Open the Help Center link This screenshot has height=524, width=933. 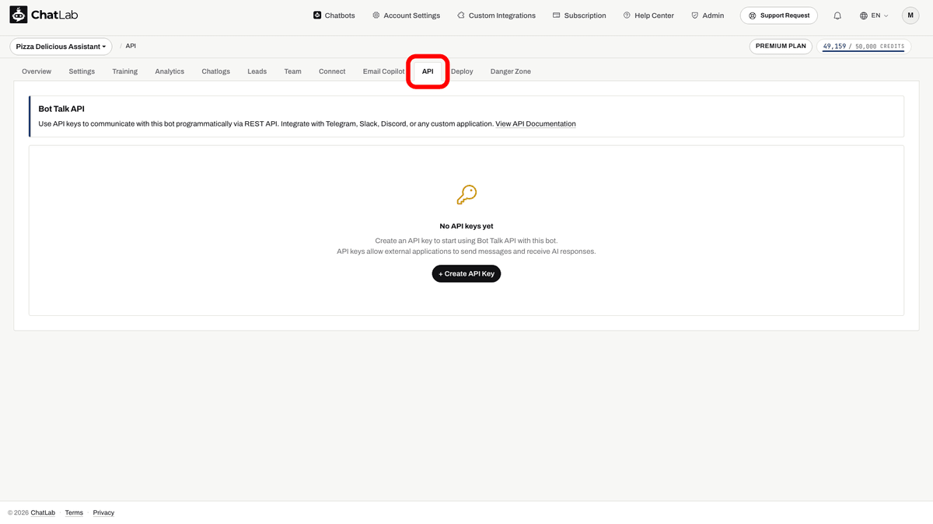coord(648,16)
